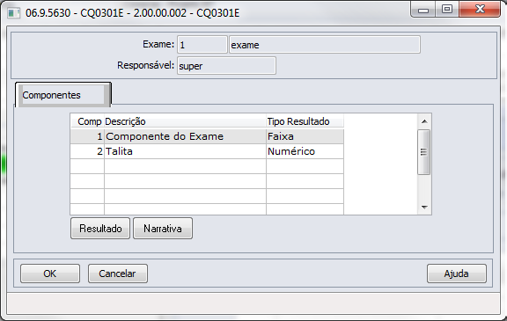Click scrollbar down arrow in components grid

(x=424, y=207)
